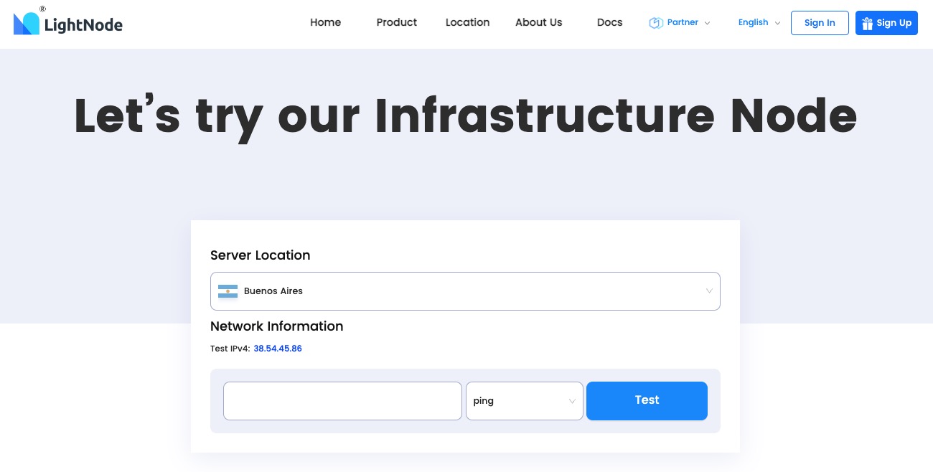Open the Product menu item
This screenshot has width=933, height=472.
397,22
